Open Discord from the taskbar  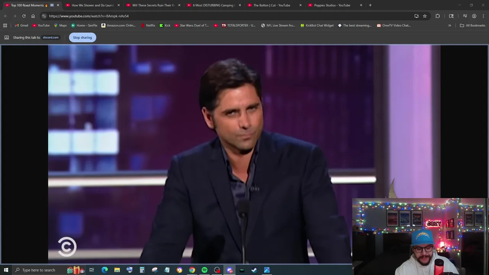click(229, 270)
